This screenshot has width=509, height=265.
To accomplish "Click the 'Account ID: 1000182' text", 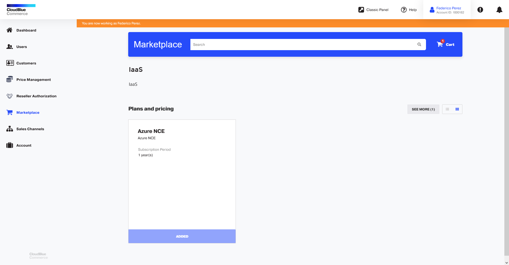I will click(x=450, y=12).
